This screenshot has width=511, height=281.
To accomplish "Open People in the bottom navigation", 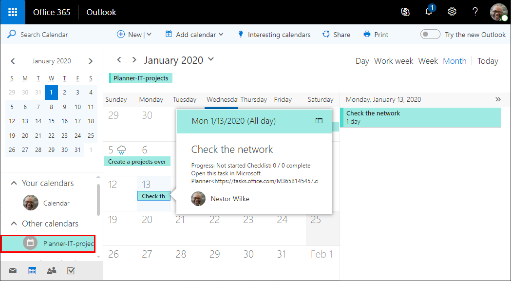I will point(51,271).
